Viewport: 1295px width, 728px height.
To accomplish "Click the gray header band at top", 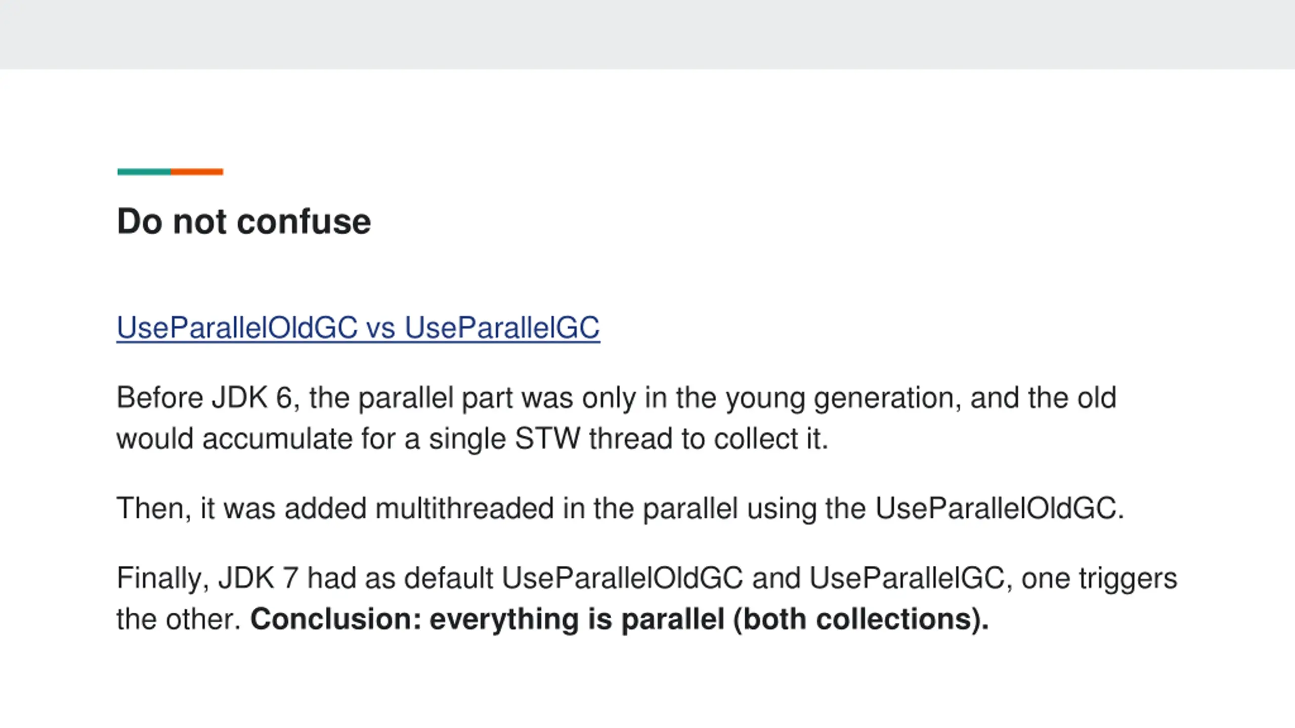I will [647, 34].
